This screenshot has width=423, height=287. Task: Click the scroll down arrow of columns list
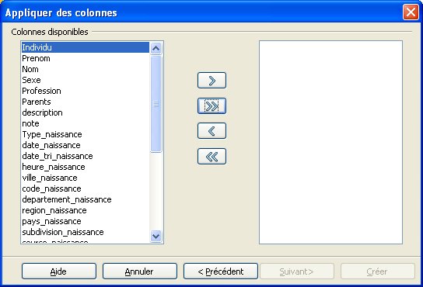(156, 236)
